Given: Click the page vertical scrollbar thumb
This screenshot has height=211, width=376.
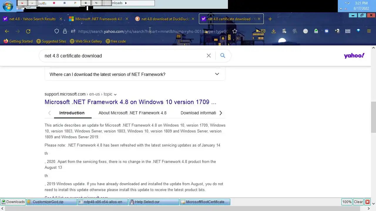Looking at the screenshot, I should coord(373,117).
